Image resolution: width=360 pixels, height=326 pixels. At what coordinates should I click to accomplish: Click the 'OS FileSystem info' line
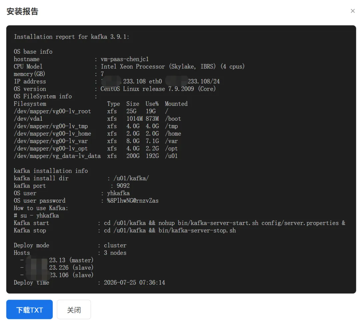click(x=55, y=96)
